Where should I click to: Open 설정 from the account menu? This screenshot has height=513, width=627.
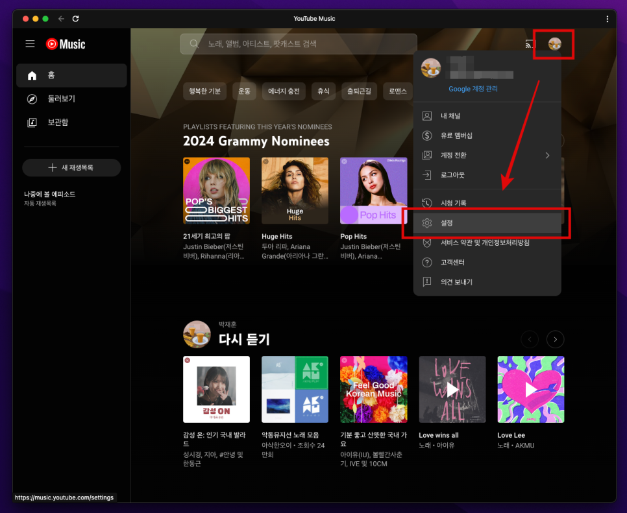[x=487, y=223]
